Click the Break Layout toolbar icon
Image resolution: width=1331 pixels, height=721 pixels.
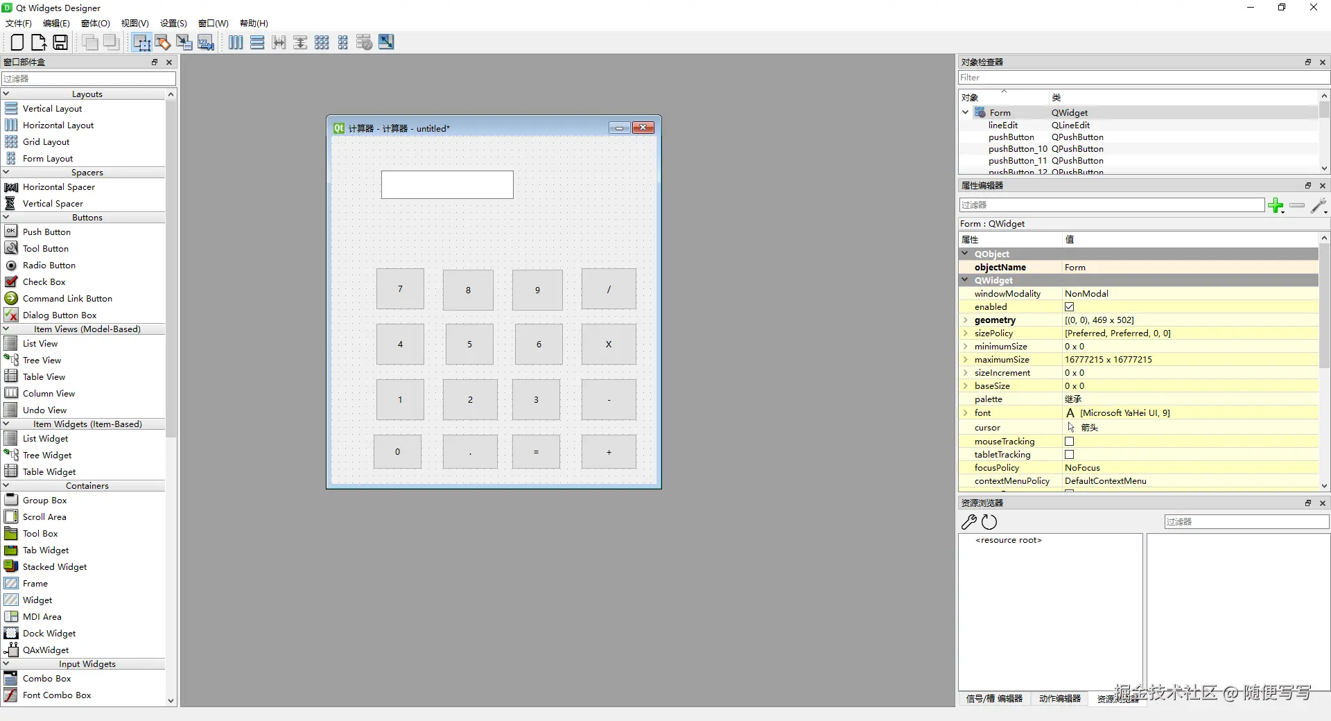tap(365, 42)
